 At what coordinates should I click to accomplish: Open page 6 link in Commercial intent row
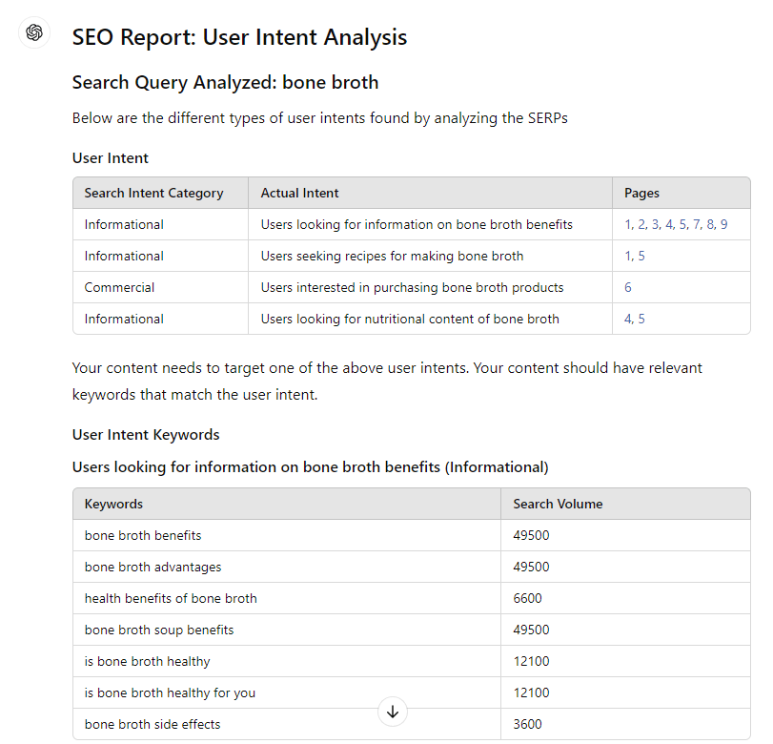(x=627, y=288)
